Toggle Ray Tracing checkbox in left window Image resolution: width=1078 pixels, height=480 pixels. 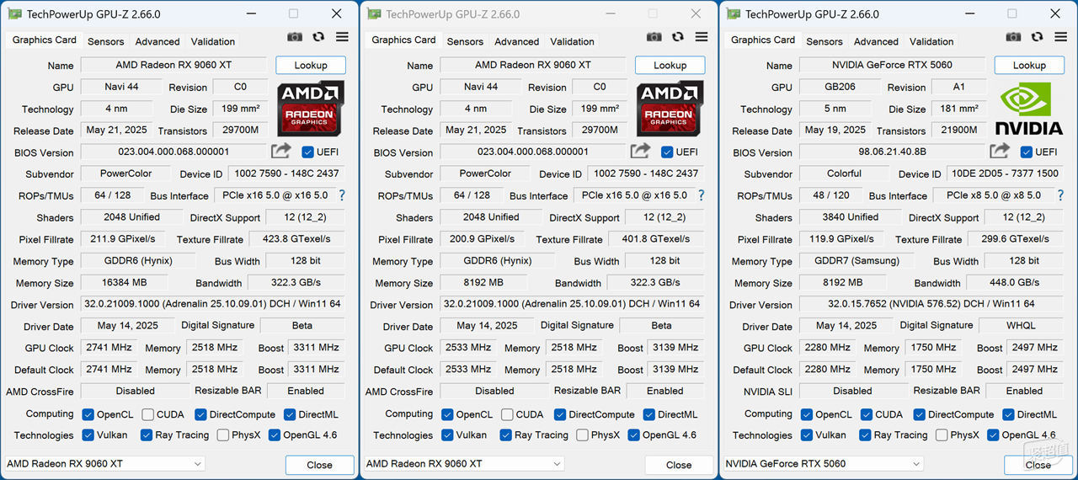pyautogui.click(x=147, y=435)
